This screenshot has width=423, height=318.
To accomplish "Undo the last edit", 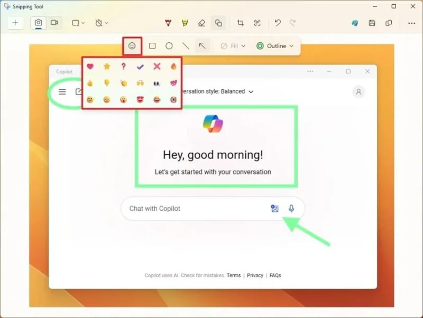I will [278, 23].
